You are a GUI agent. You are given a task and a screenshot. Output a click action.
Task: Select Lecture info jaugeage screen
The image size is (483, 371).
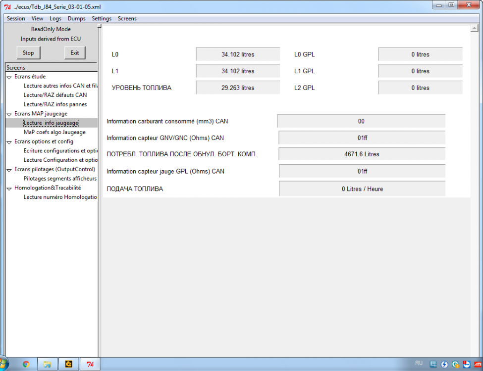click(x=51, y=123)
